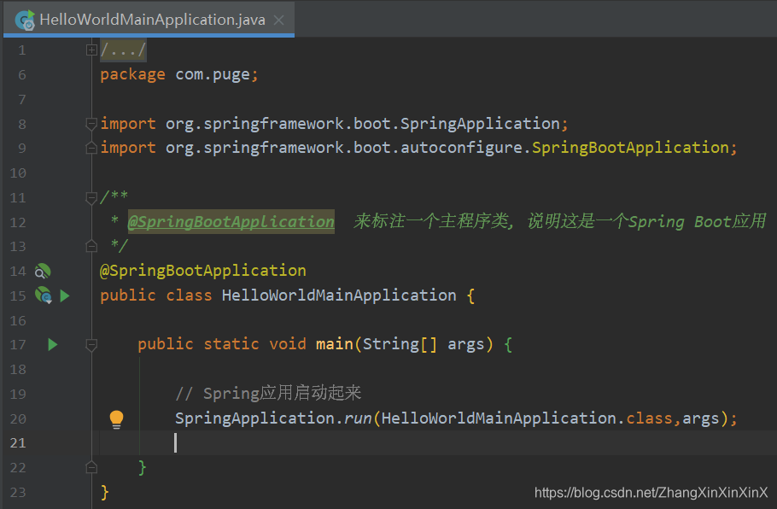777x509 pixels.
Task: Click the run method call on line 20
Action: point(358,418)
